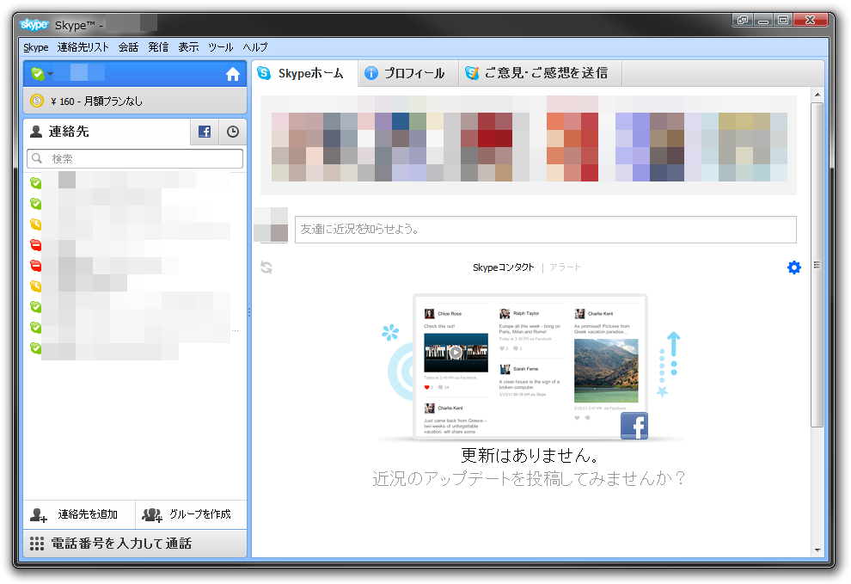Image resolution: width=851 pixels, height=584 pixels.
Task: Click the blurred banner advertisement
Action: tap(529, 145)
